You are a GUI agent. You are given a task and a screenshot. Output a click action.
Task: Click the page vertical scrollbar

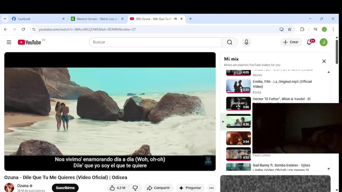click(x=337, y=52)
